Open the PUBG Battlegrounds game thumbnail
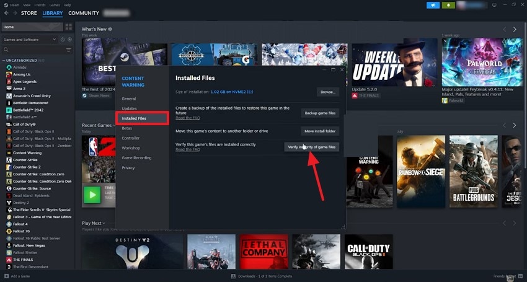 [474, 172]
